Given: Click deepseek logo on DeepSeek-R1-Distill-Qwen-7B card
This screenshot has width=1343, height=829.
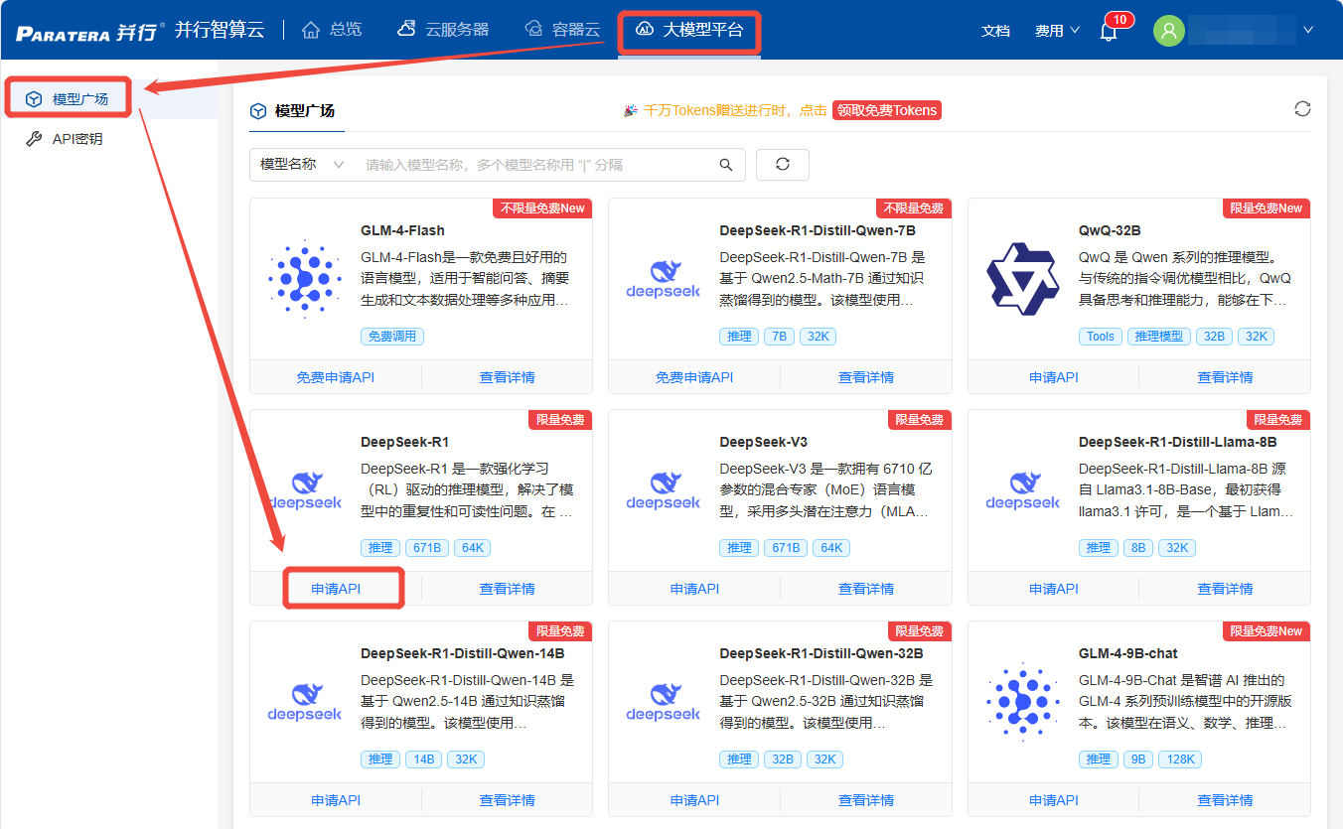Looking at the screenshot, I should click(x=663, y=279).
